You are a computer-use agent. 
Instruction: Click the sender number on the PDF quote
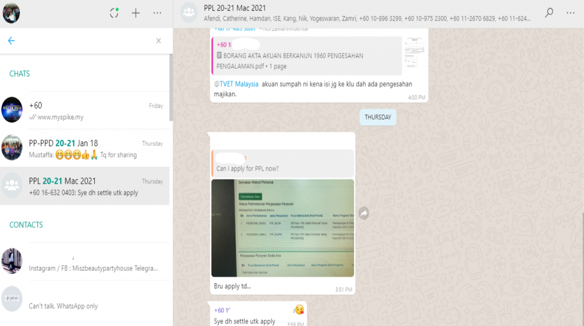tap(224, 44)
